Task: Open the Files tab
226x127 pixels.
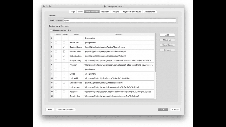Action: coord(80,12)
